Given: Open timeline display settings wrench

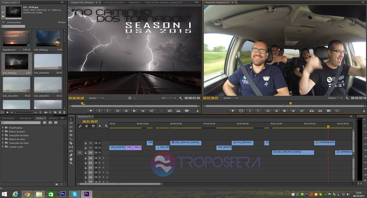Looking at the screenshot, I should (x=106, y=126).
